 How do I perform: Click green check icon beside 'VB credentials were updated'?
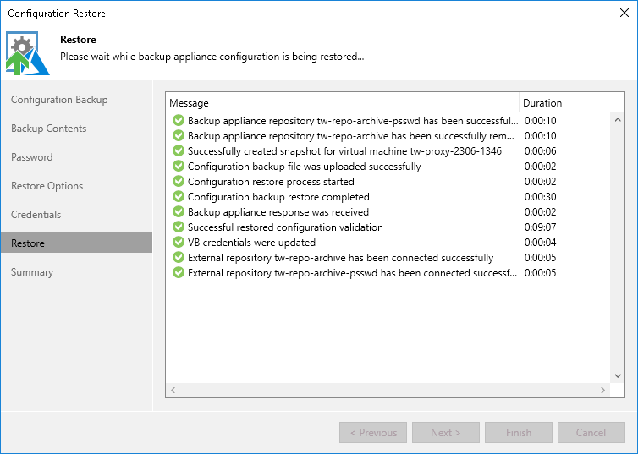click(178, 243)
